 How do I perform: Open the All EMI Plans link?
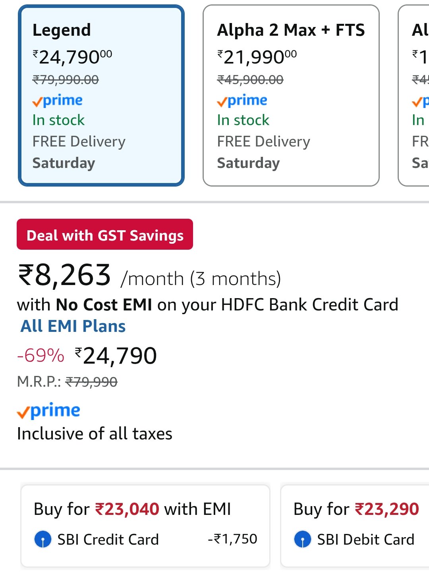pos(73,326)
